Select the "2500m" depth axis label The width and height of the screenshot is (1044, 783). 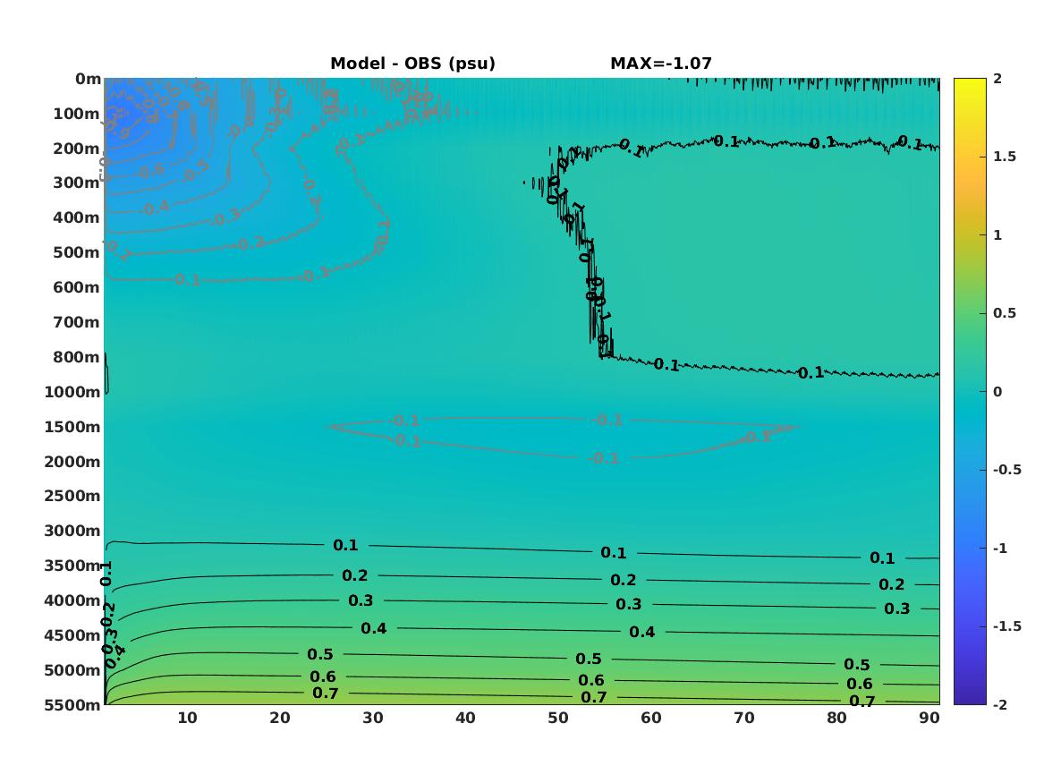(x=72, y=496)
